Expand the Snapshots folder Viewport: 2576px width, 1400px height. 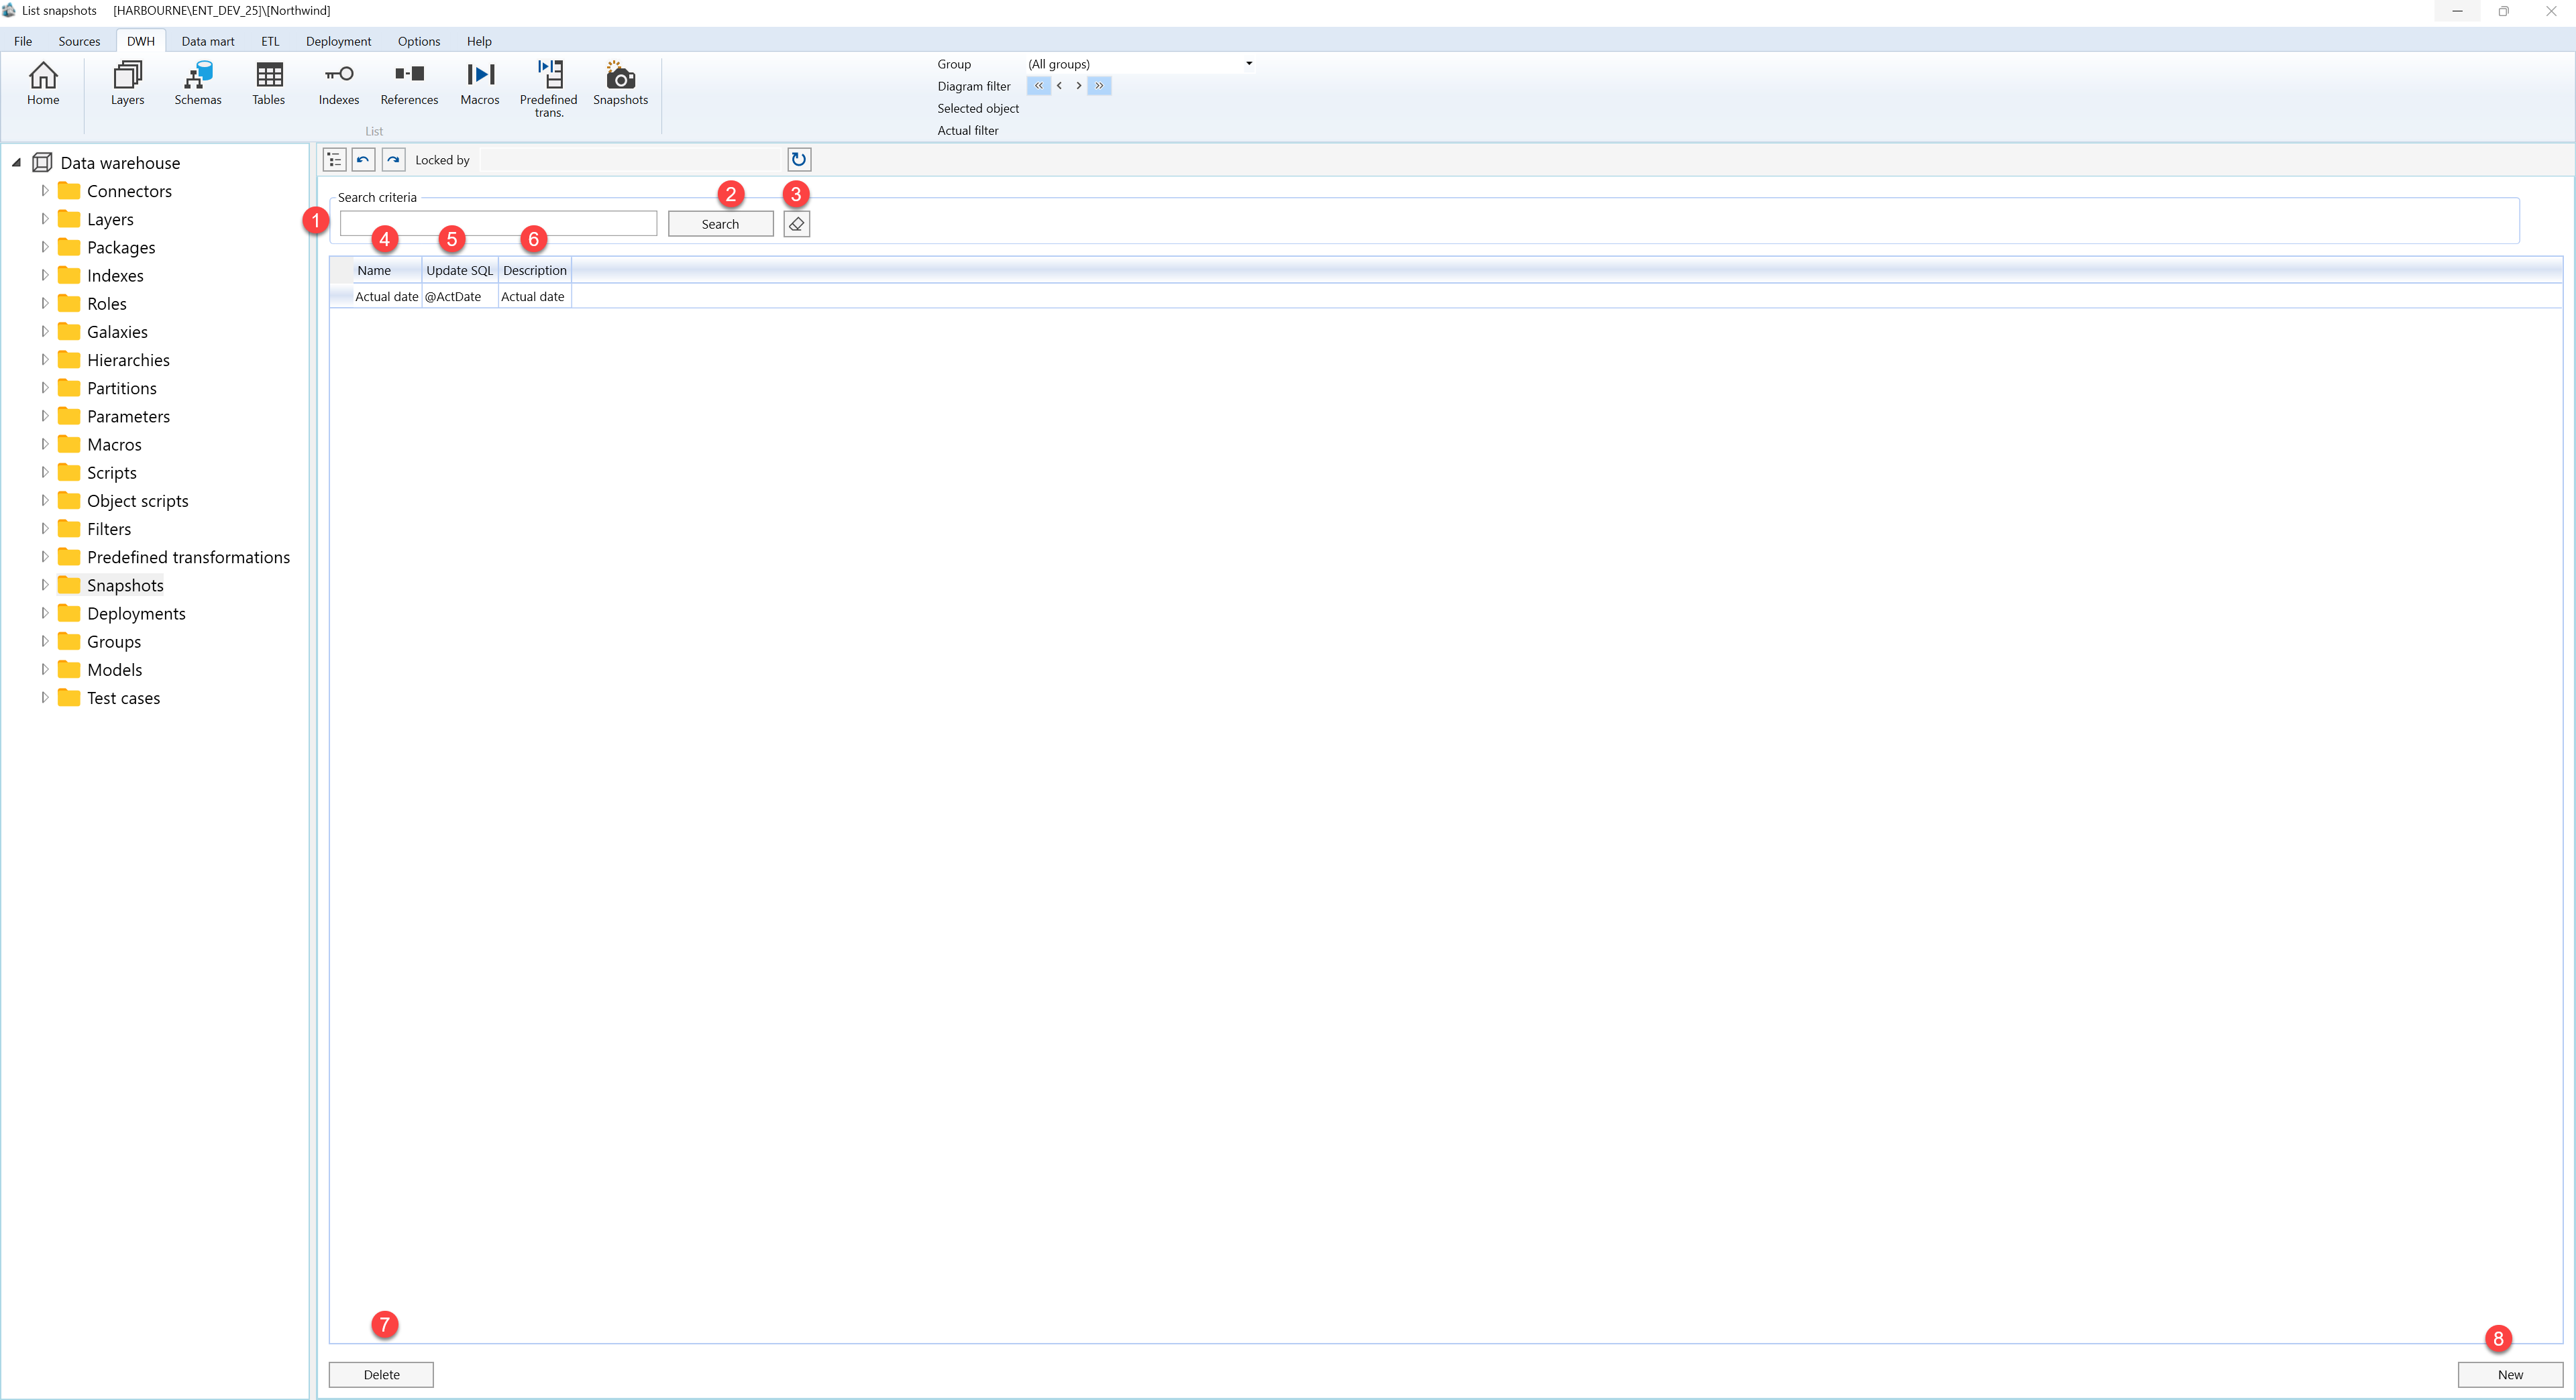tap(44, 585)
